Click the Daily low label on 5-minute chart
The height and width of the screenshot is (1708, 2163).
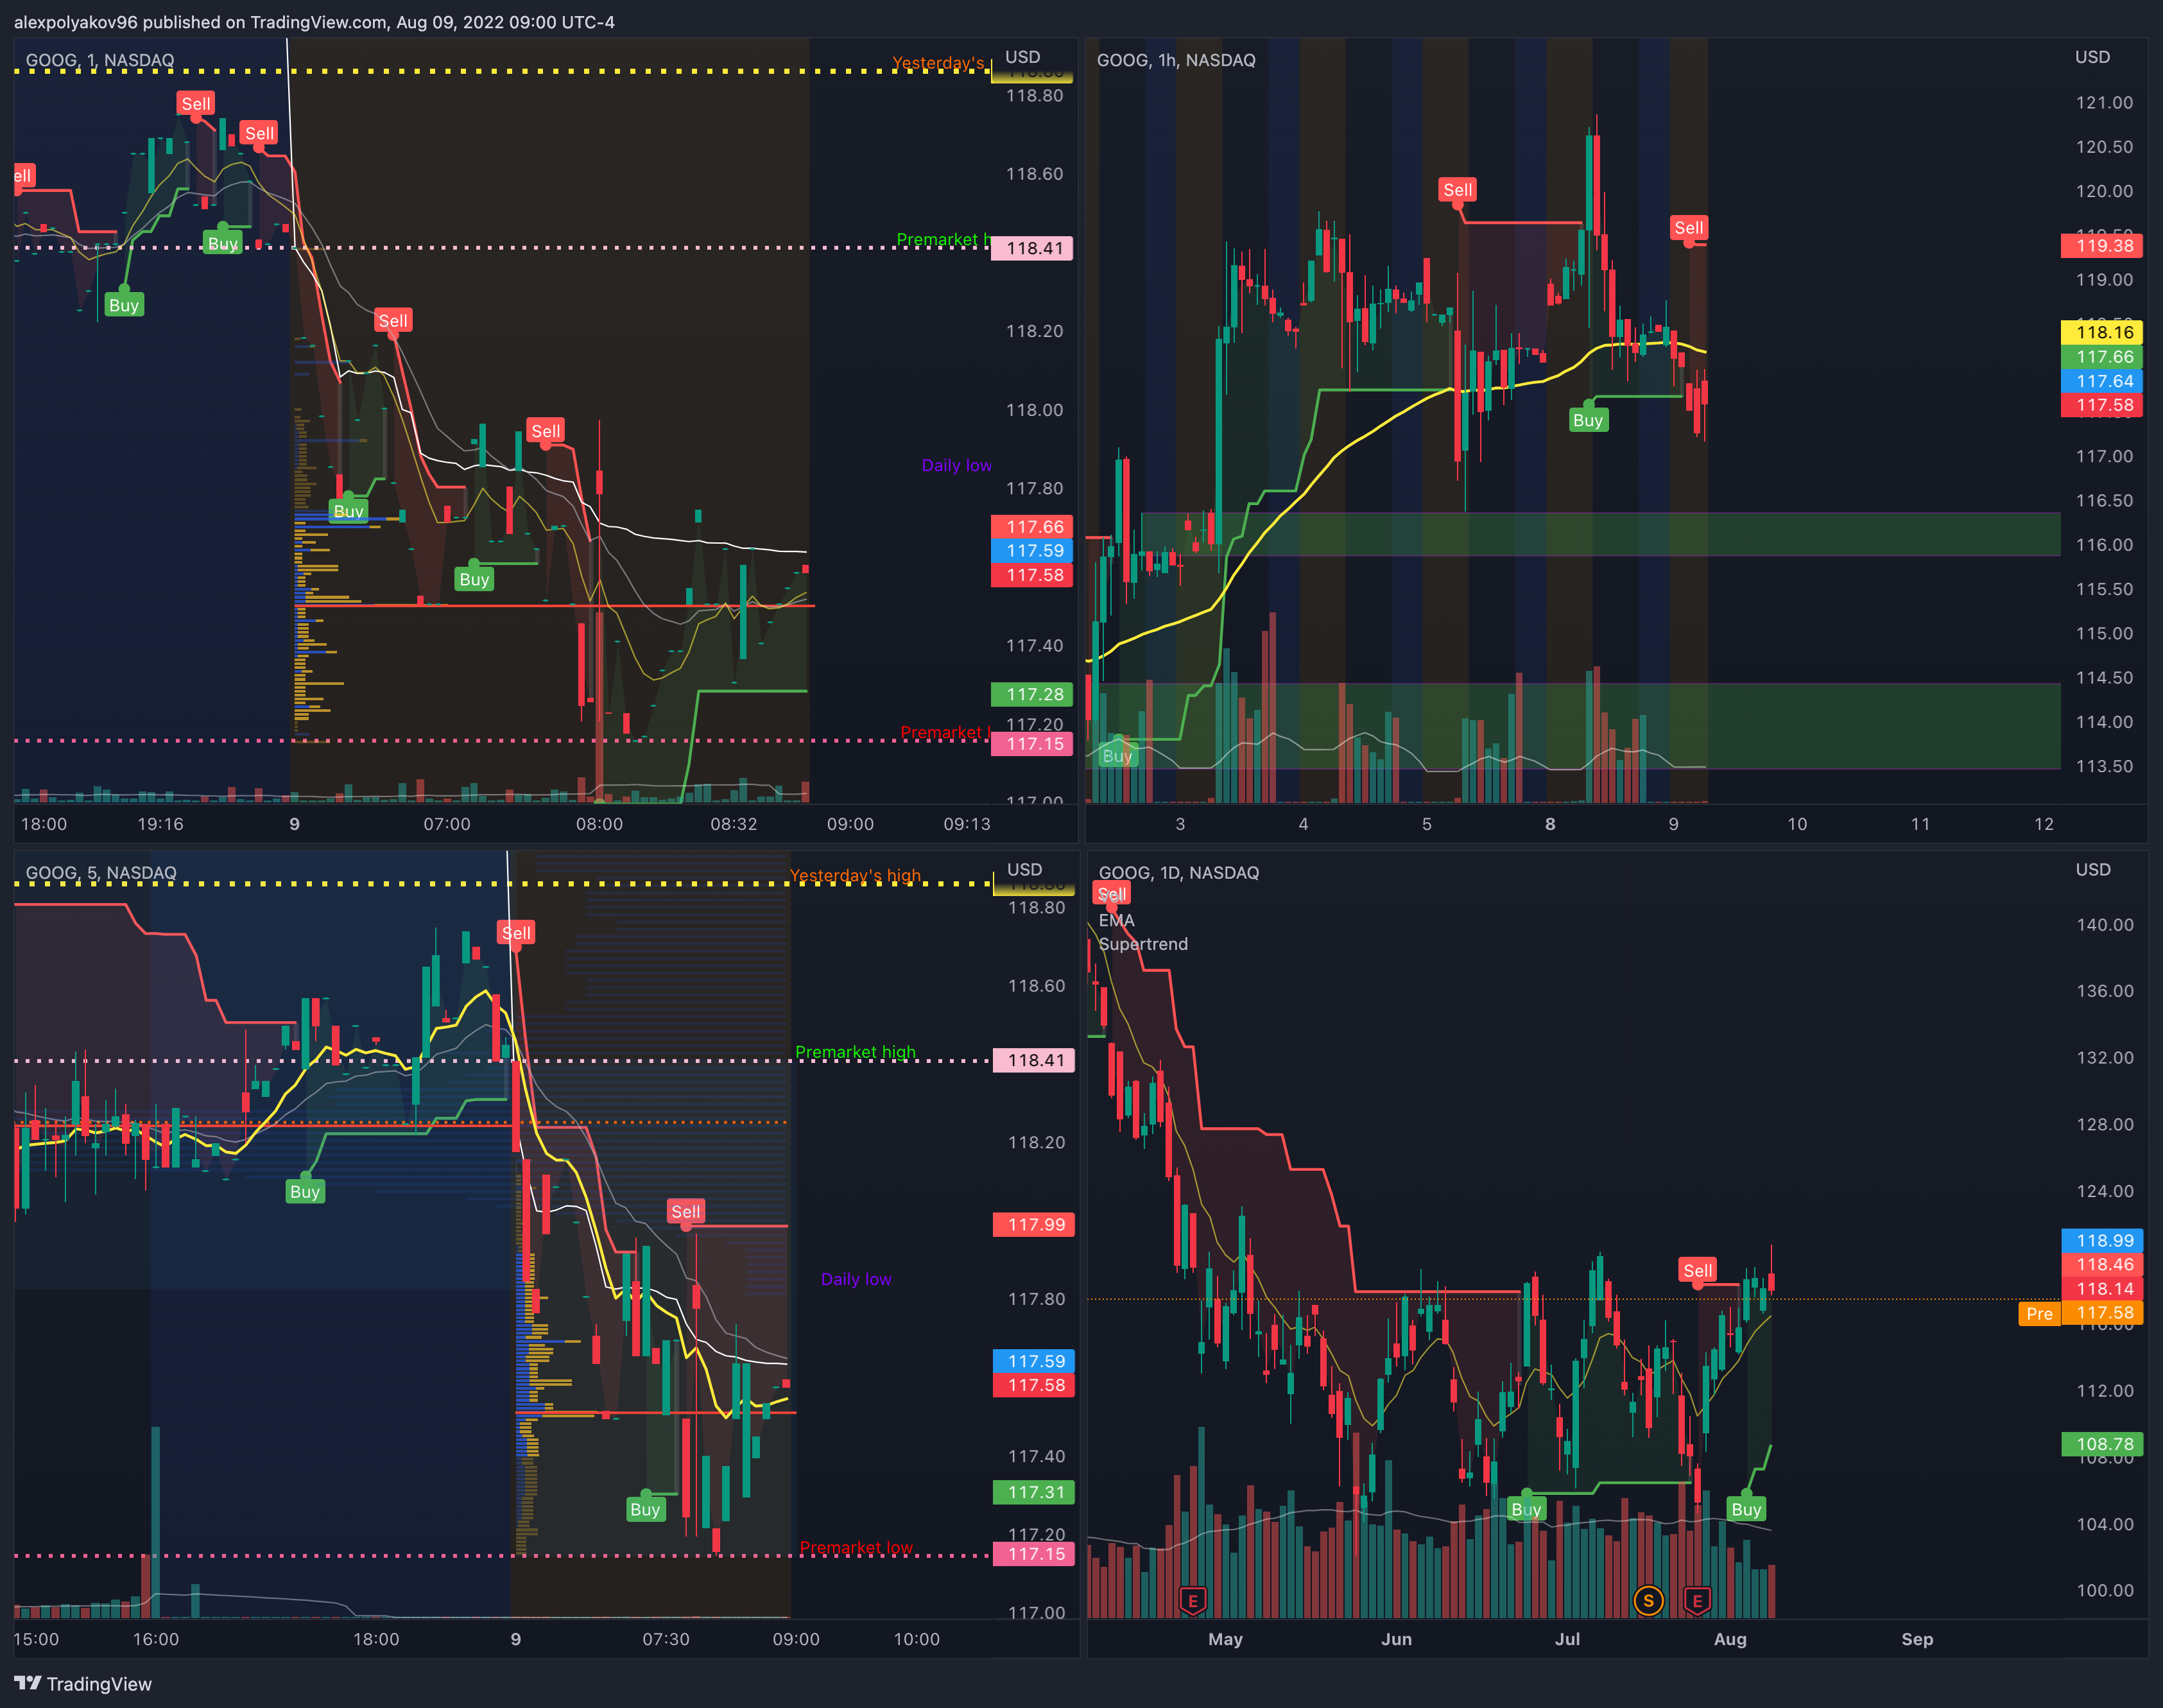click(856, 1279)
